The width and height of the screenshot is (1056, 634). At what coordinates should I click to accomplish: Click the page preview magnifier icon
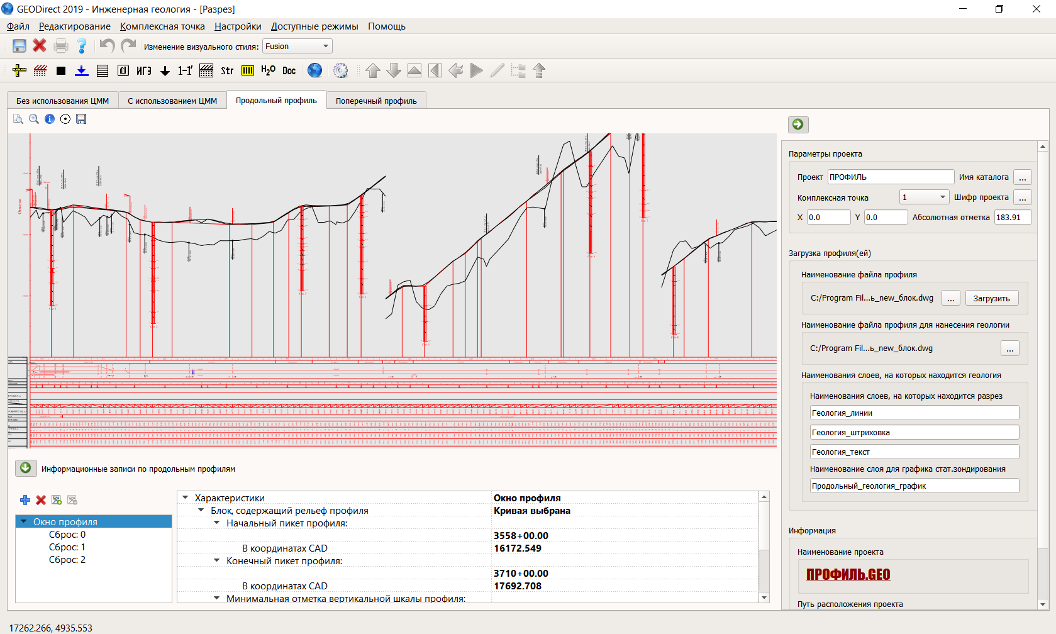click(x=18, y=119)
